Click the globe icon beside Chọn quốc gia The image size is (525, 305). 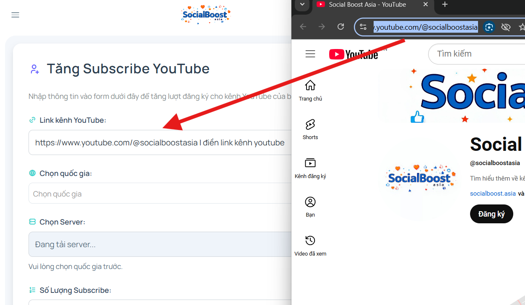point(32,173)
